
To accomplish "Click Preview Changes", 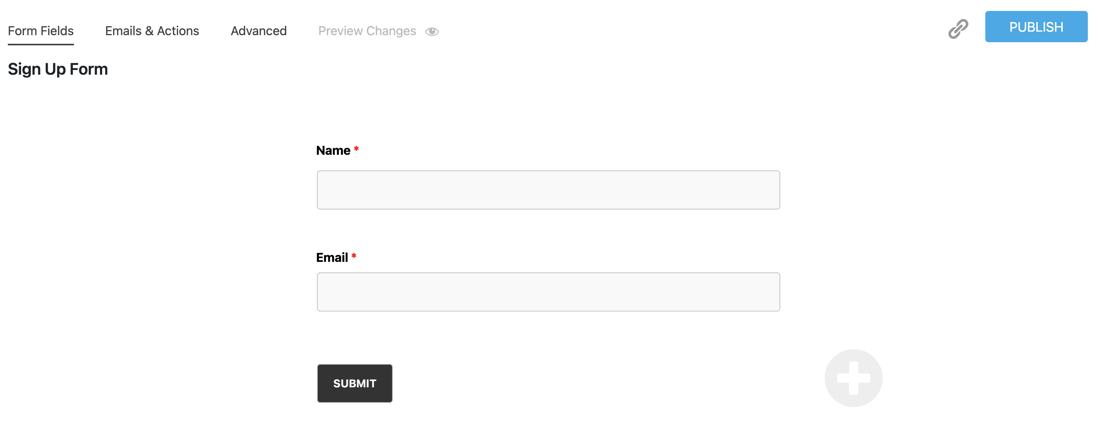I will tap(367, 30).
